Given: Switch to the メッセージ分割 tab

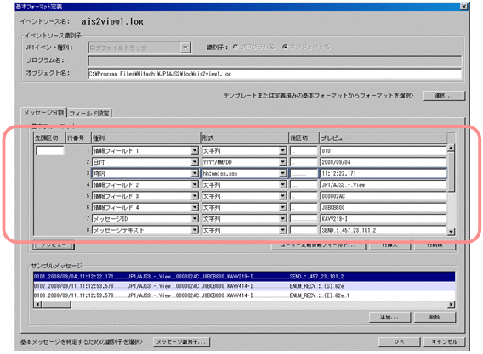Looking at the screenshot, I should [x=43, y=113].
